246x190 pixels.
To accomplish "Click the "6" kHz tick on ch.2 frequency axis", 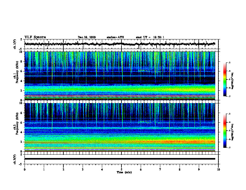I will (x=21, y=123).
